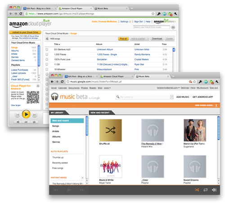The image size is (225, 203).
Task: Next track button in Amazon Cloud Player
Action: (x=35, y=115)
